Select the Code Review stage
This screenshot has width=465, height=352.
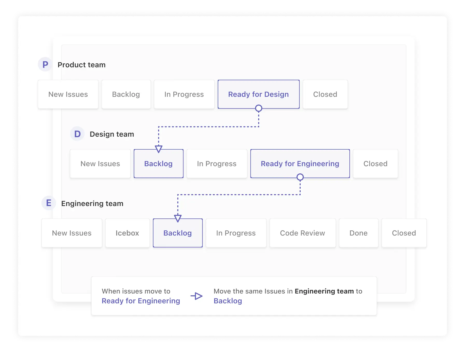click(303, 233)
